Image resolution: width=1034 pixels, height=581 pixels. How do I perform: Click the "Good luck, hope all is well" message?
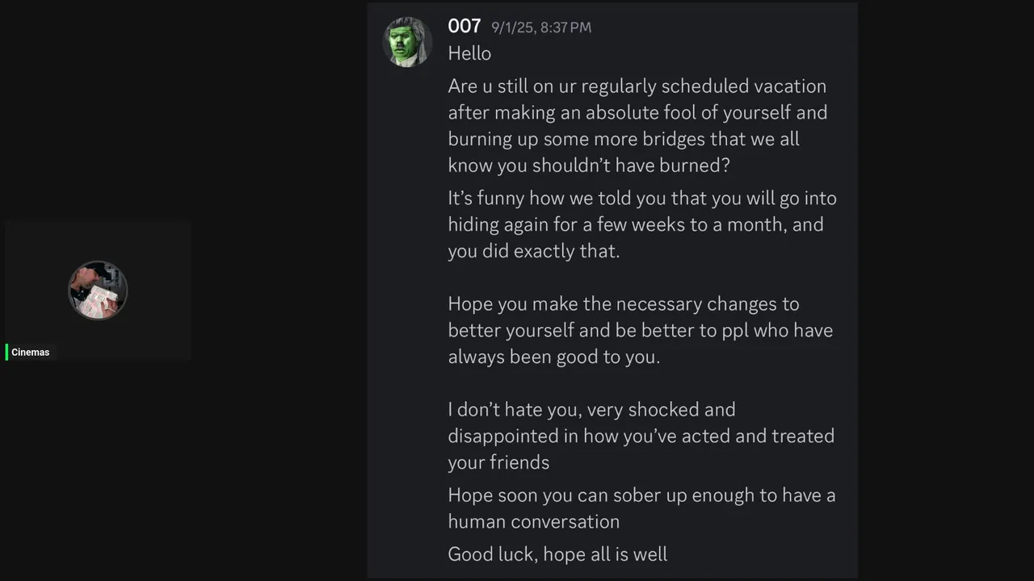click(557, 554)
